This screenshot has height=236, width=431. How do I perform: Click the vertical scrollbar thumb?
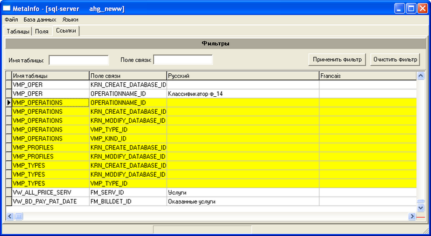[421, 202]
